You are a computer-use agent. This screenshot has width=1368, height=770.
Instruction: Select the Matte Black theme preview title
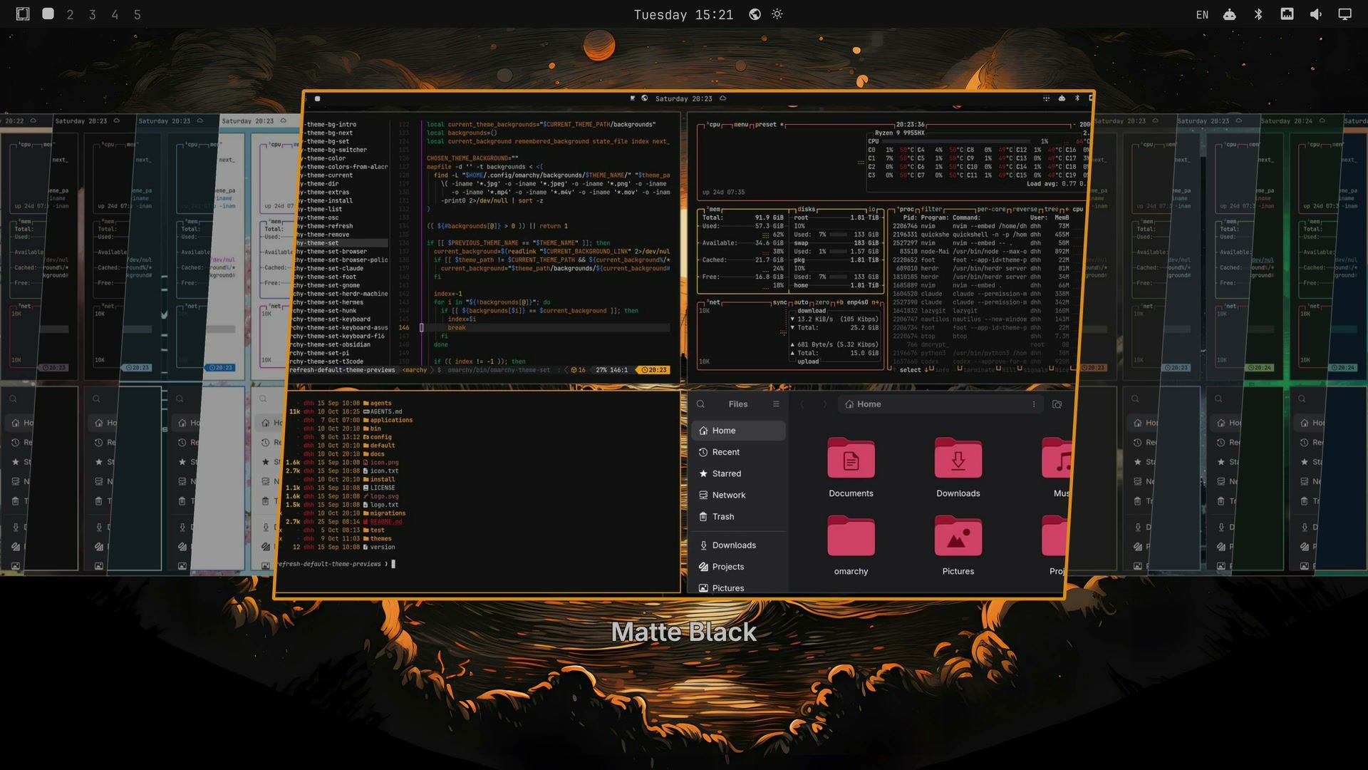click(x=683, y=632)
